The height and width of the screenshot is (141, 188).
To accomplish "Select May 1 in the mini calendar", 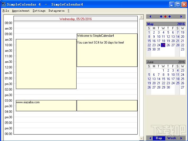I will point(149,32).
